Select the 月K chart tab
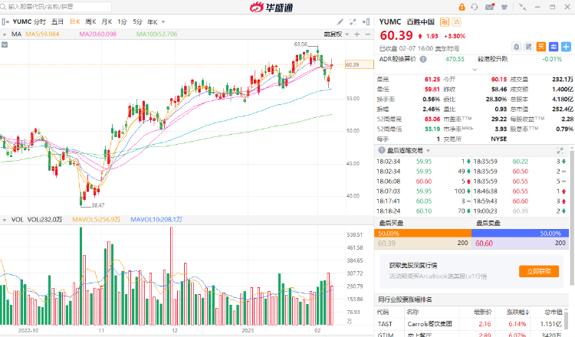Screen dimensions: 575x337 (x=107, y=22)
